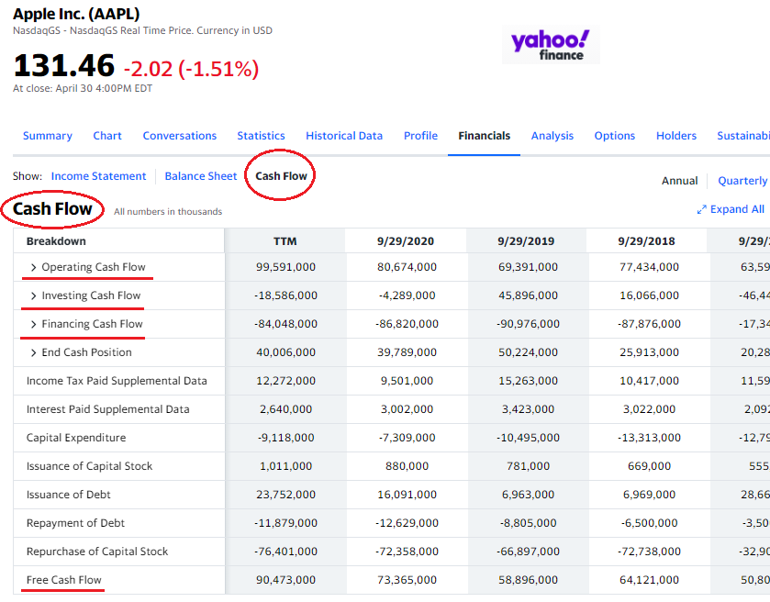This screenshot has width=770, height=602.
Task: Switch to Quarterly view
Action: (x=742, y=181)
